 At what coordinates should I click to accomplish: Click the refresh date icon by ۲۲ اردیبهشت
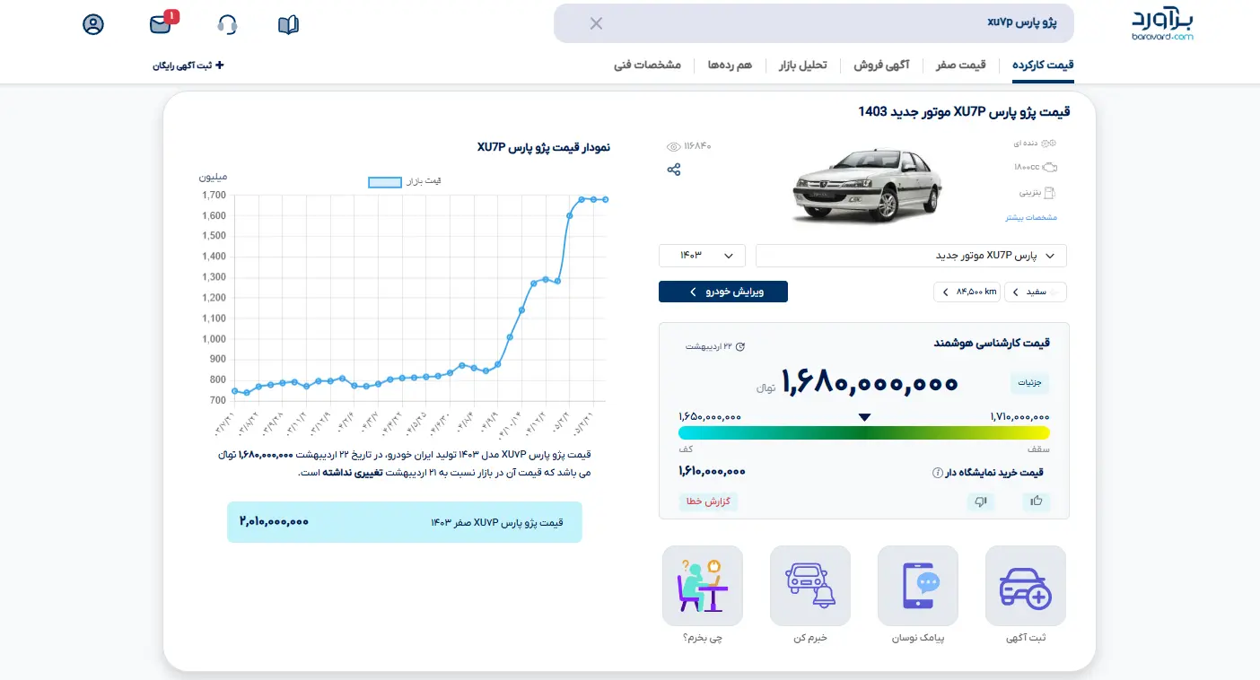point(740,346)
